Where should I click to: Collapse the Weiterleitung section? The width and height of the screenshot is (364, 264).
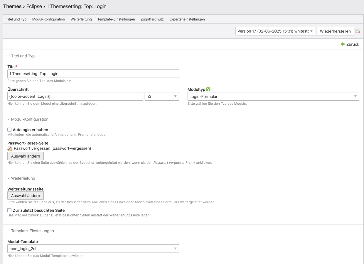point(23,178)
